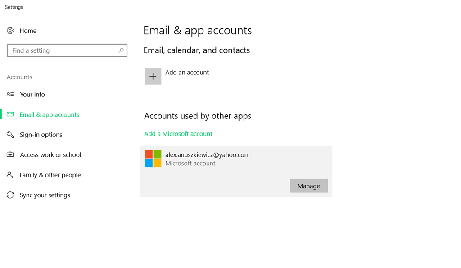
Task: Click the Email, calendar, and contacts heading
Action: pyautogui.click(x=197, y=50)
